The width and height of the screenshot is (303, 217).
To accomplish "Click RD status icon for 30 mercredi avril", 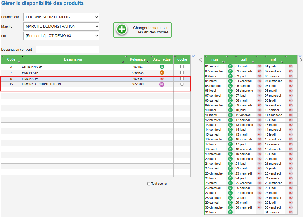I will point(259,207).
